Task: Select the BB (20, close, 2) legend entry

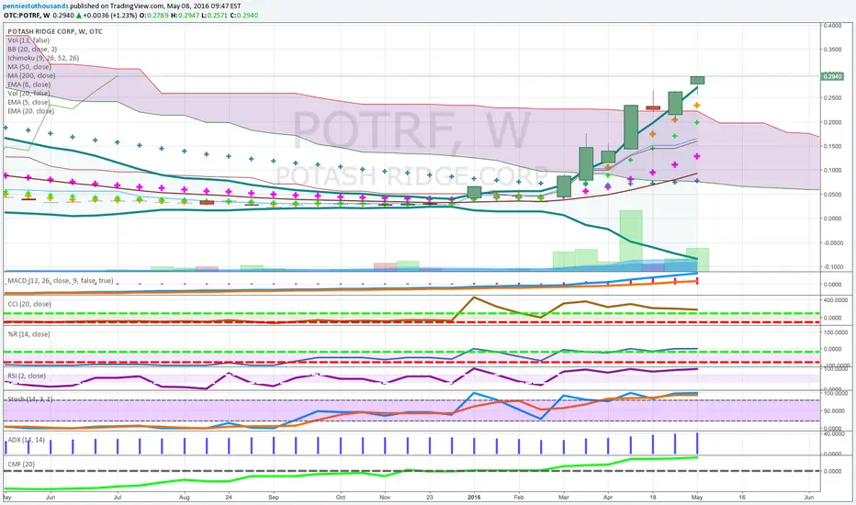Action: point(32,50)
